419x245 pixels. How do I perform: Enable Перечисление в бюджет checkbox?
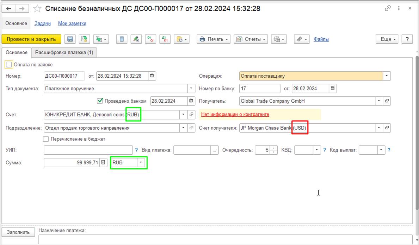46,139
